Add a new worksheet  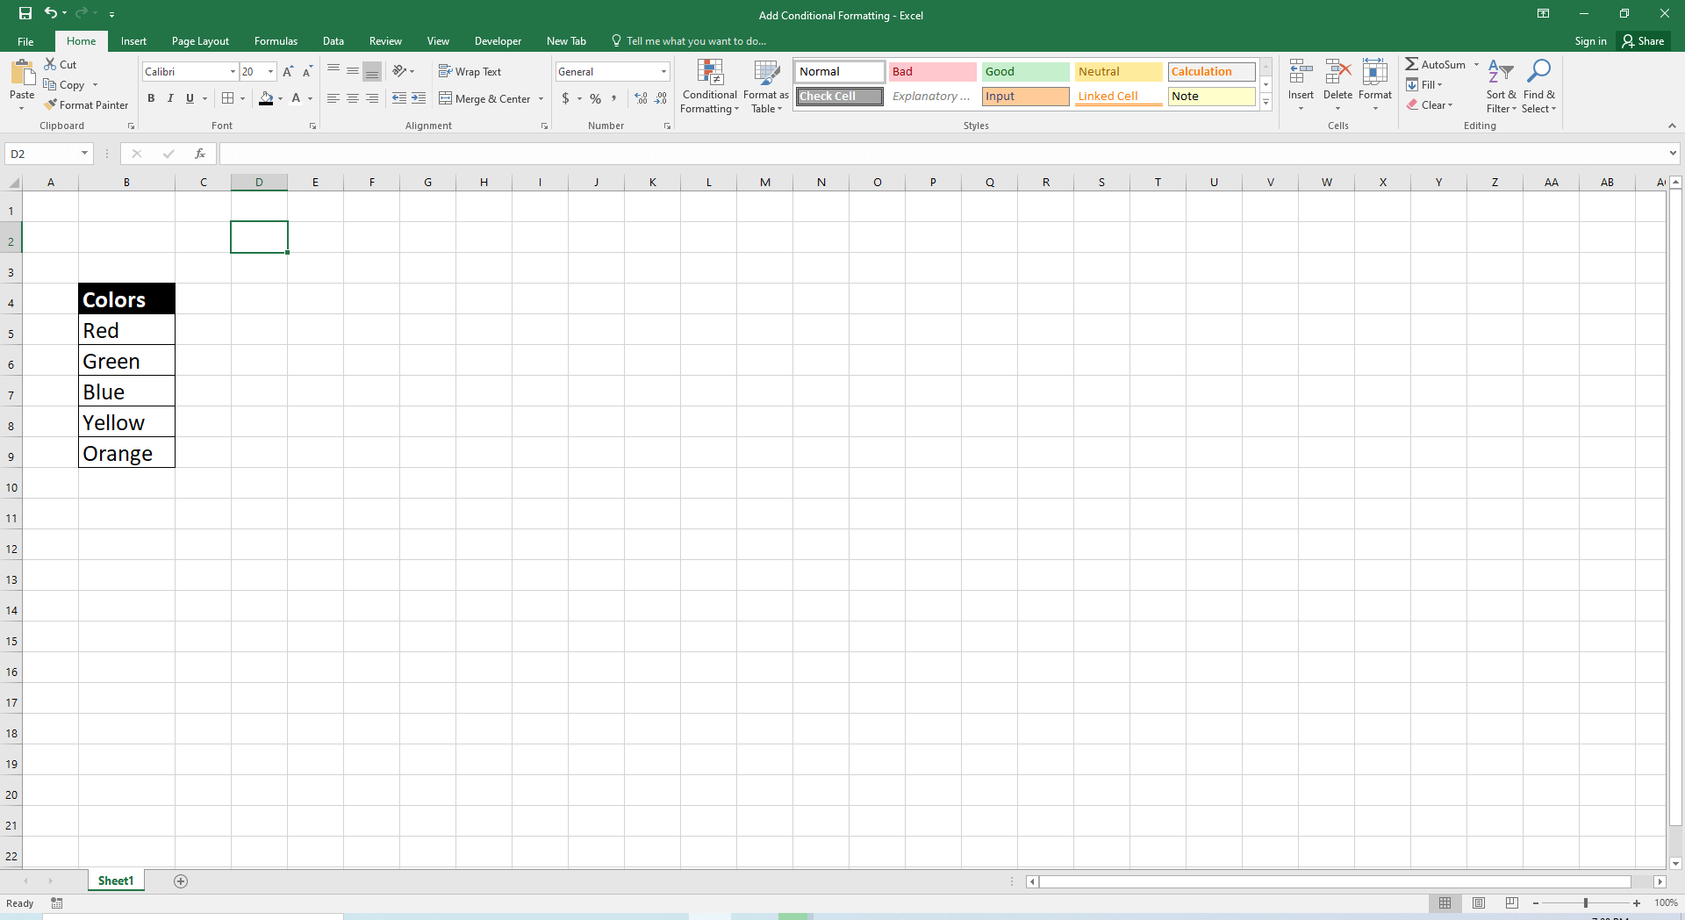click(x=181, y=881)
